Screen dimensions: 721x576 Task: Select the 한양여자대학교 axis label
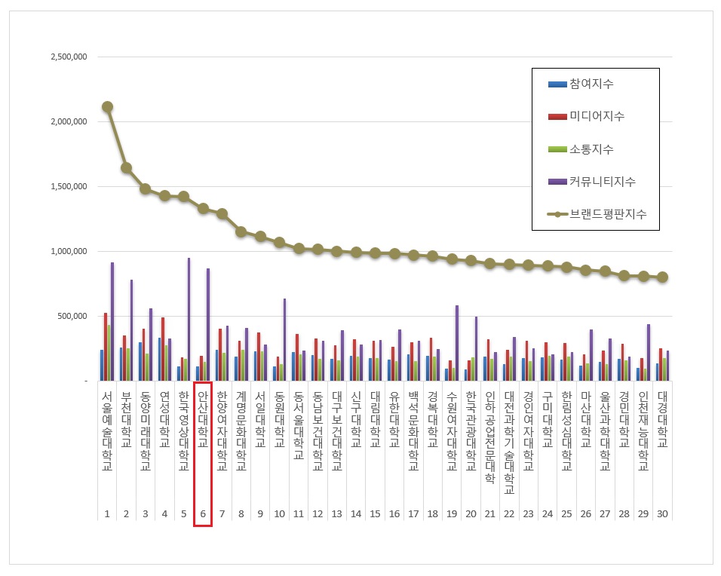pyautogui.click(x=222, y=430)
